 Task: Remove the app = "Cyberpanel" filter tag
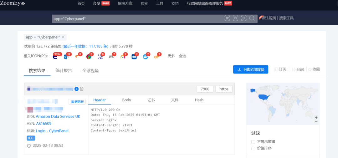click(x=63, y=37)
